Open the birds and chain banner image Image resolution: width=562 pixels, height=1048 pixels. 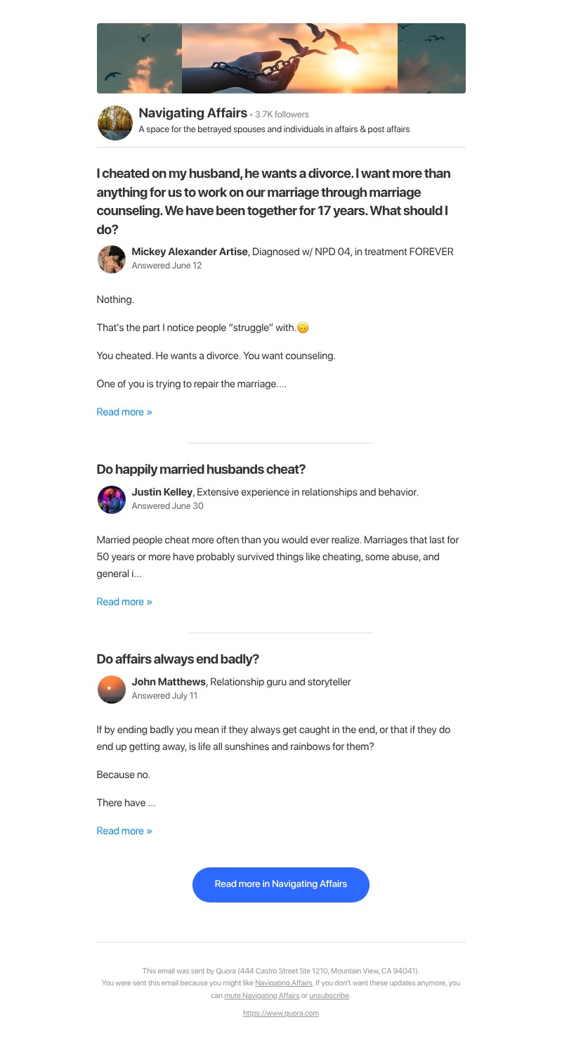(x=281, y=58)
